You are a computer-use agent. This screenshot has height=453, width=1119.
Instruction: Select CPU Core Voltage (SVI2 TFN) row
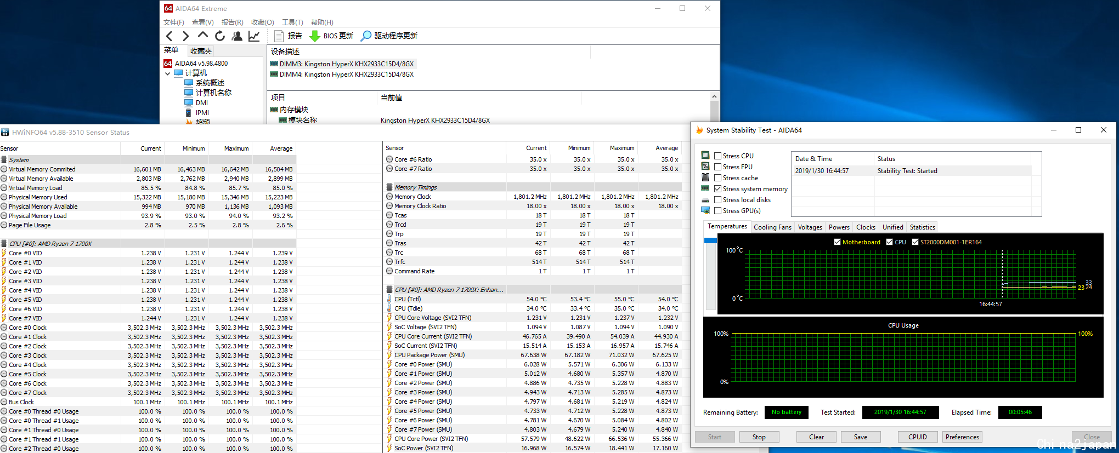[533, 318]
